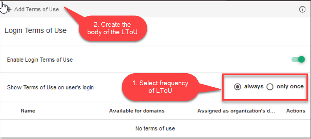The height and width of the screenshot is (139, 311).
Task: Click the "No terms of use" empty row
Action: tap(155, 128)
